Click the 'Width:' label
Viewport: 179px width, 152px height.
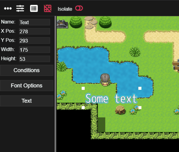click(x=8, y=49)
